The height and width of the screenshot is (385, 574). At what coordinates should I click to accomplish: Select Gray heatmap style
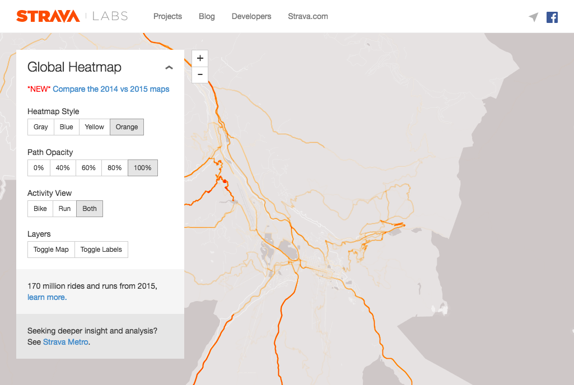click(41, 127)
